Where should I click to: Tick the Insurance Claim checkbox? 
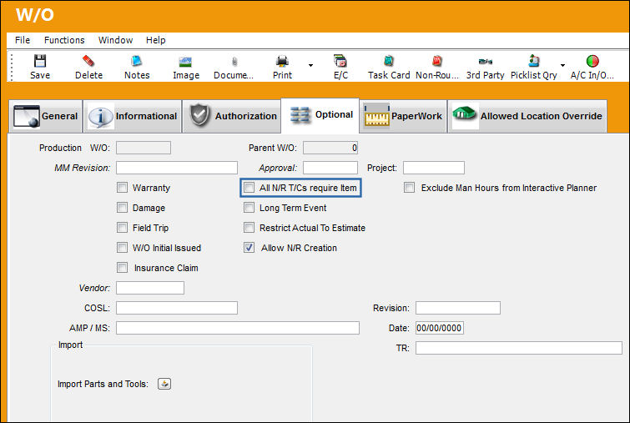pos(122,267)
